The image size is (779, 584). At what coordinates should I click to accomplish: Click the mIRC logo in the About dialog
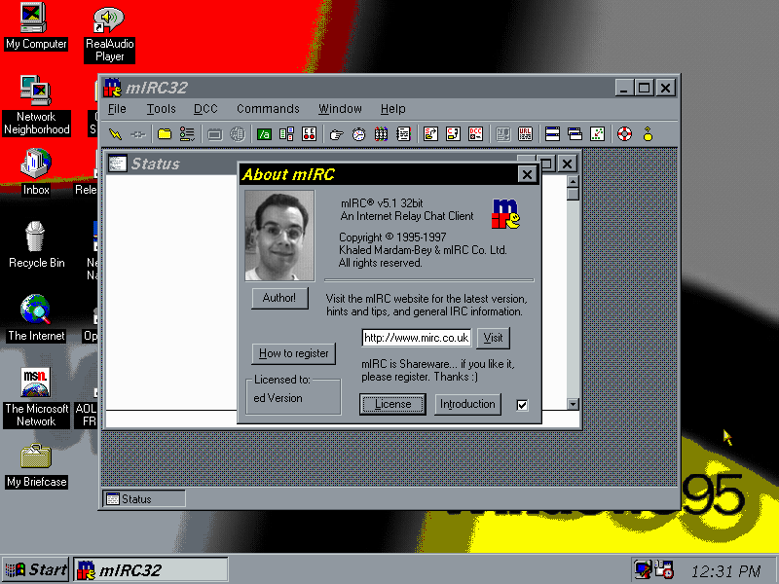click(x=504, y=213)
